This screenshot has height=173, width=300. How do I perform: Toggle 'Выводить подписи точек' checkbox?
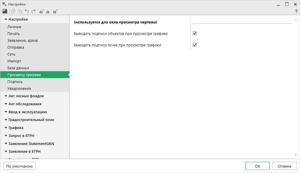[x=195, y=45]
